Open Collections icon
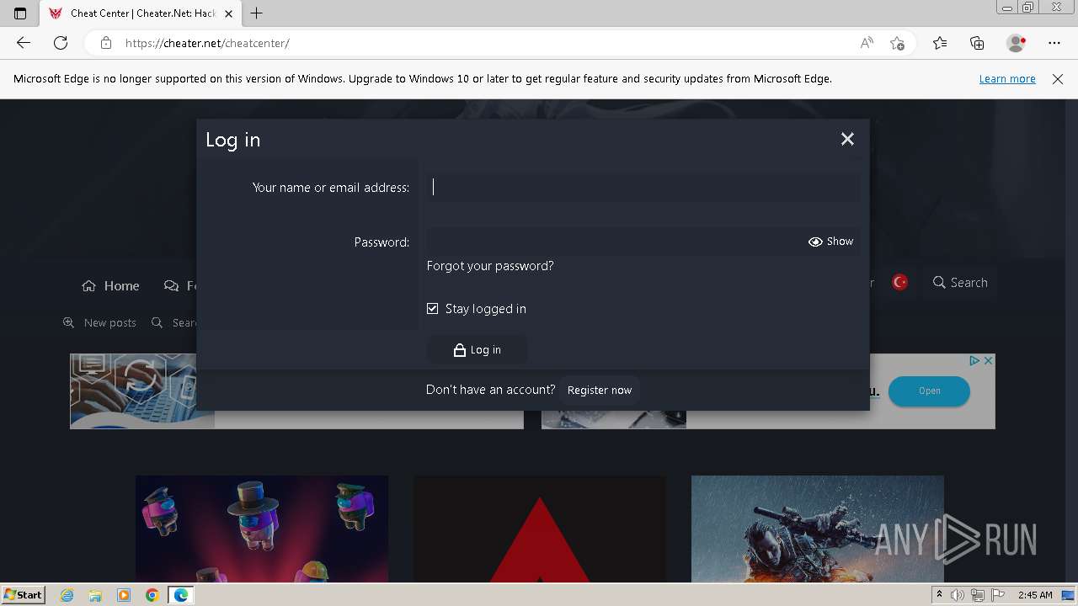The width and height of the screenshot is (1078, 606). click(x=977, y=43)
